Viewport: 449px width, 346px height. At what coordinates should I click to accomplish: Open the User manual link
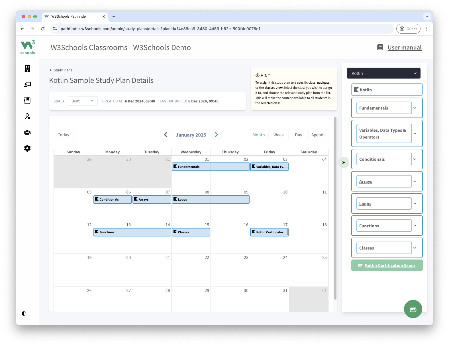click(x=404, y=48)
